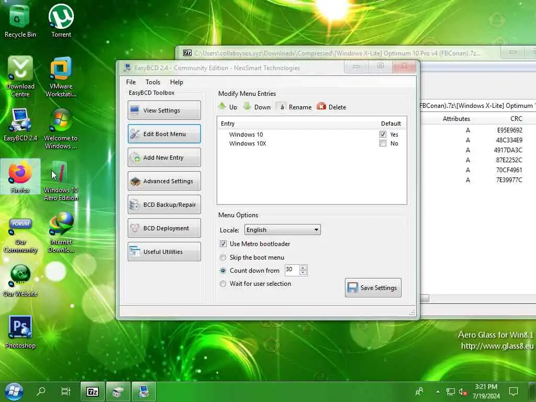Select the Windows 10X boot entry

pos(248,143)
